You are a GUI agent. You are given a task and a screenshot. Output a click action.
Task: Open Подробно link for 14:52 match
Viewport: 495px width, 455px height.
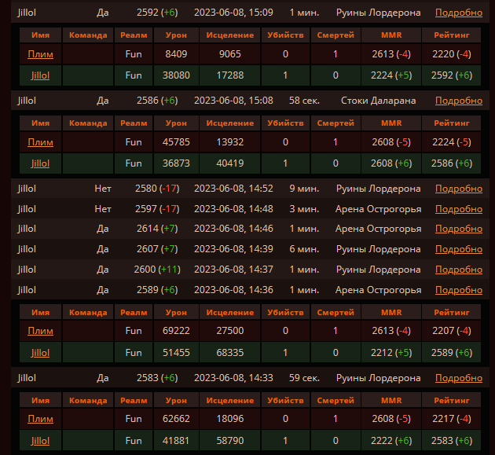point(459,189)
